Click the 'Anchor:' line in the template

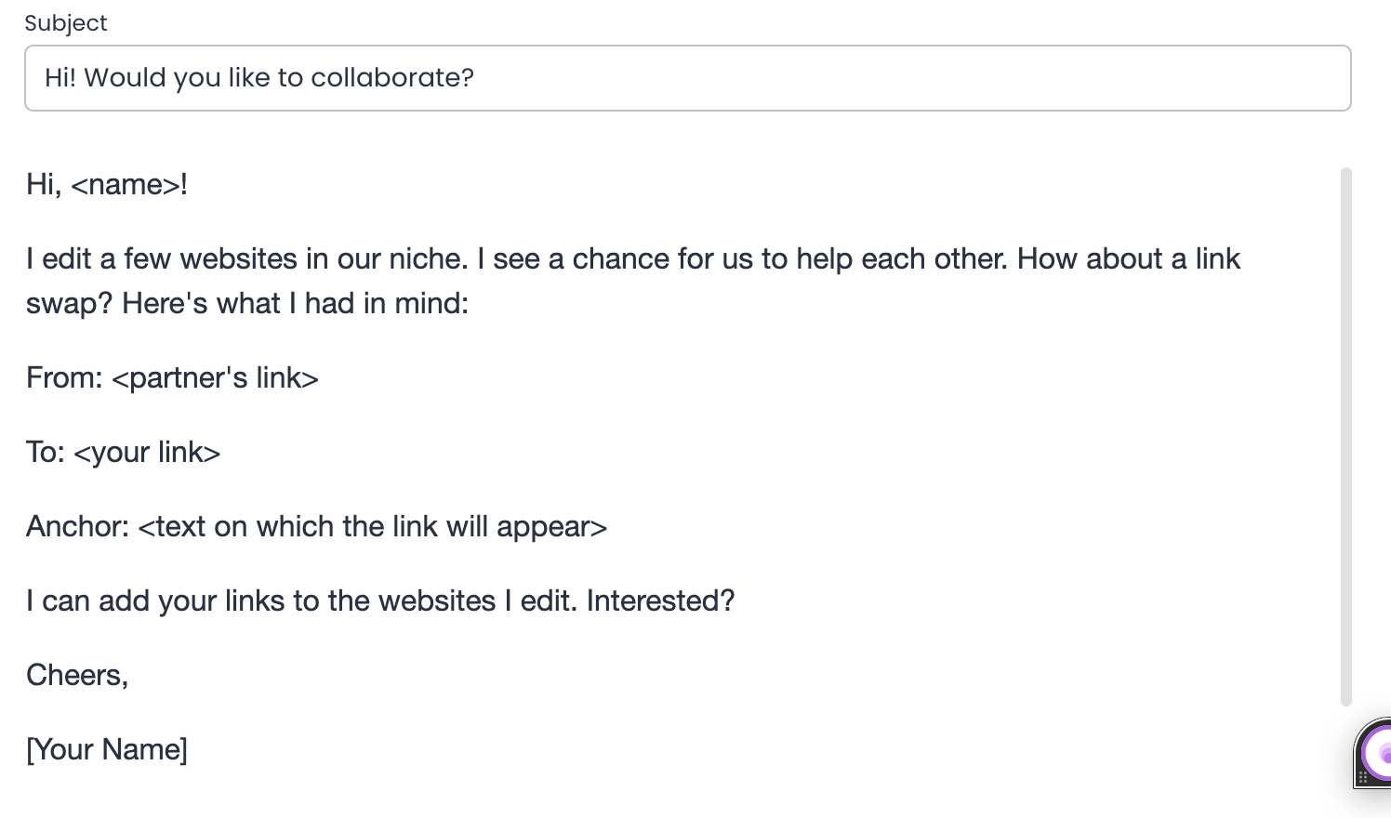[315, 526]
